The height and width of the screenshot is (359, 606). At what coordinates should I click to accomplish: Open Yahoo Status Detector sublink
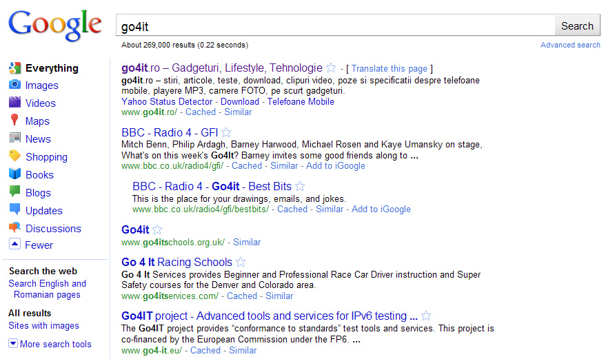(167, 101)
